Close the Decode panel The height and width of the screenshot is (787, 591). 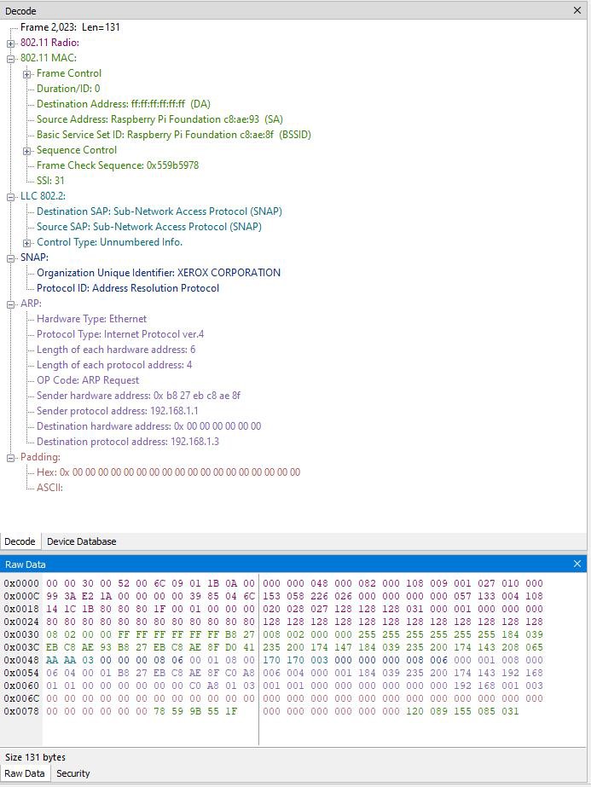tap(577, 10)
